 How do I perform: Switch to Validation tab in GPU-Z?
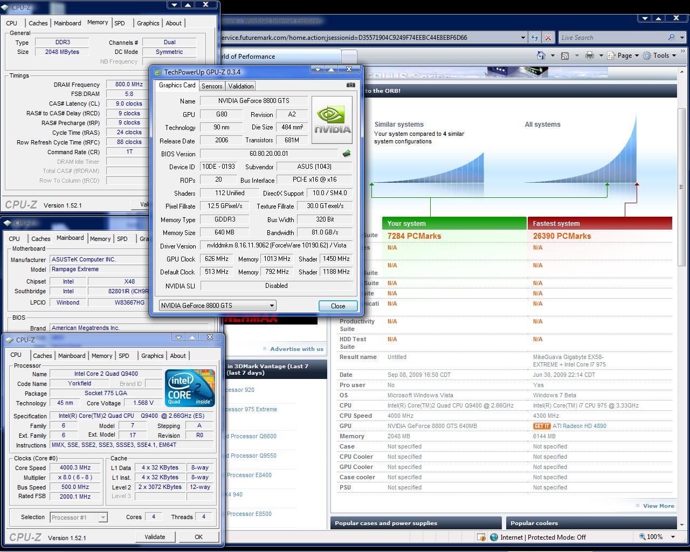point(240,86)
